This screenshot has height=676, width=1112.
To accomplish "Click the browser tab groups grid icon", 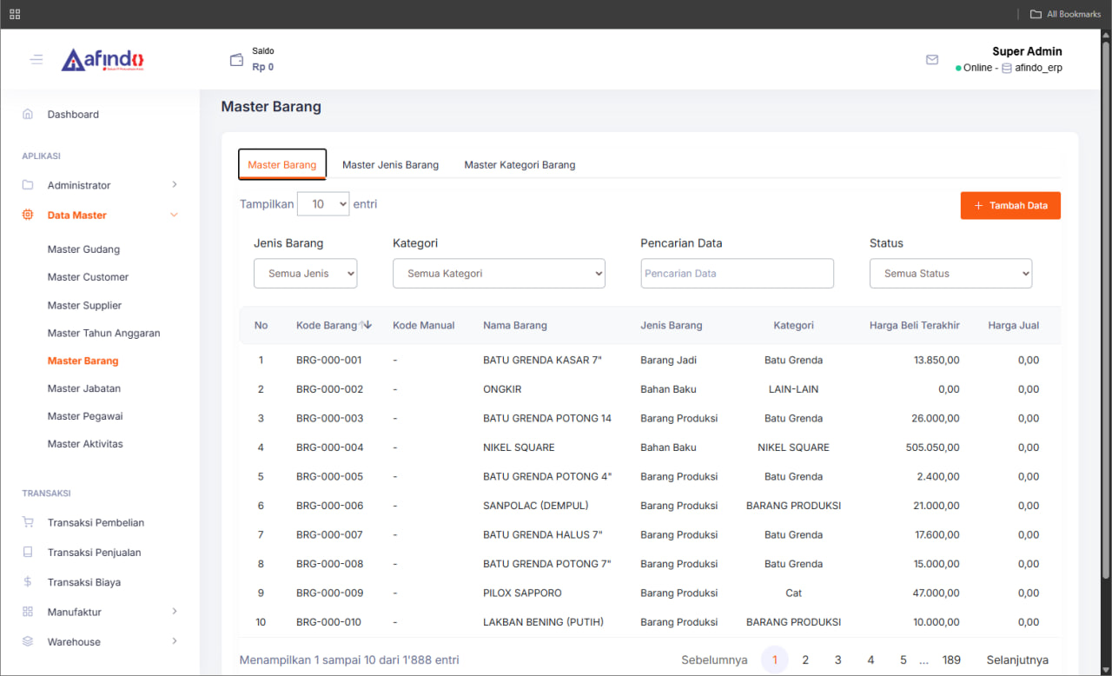I will [15, 14].
